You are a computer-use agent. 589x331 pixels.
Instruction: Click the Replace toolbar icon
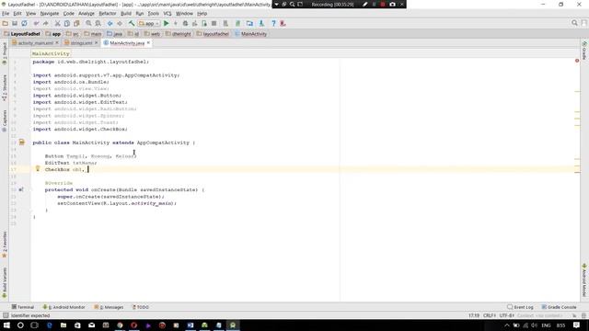point(98,23)
